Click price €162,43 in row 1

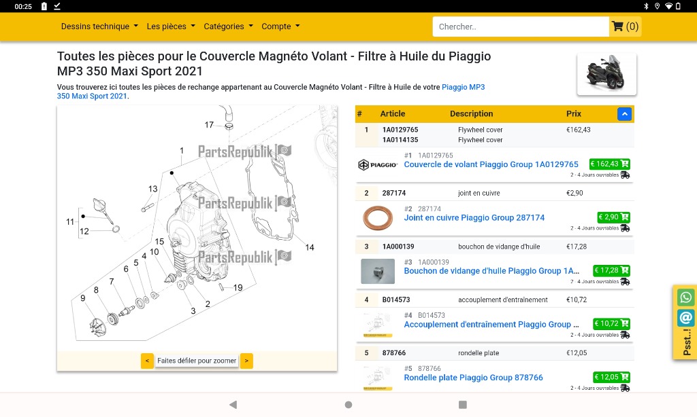(579, 130)
